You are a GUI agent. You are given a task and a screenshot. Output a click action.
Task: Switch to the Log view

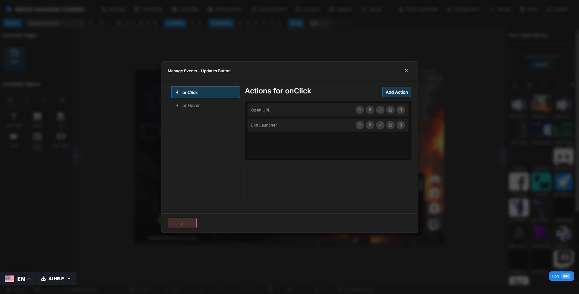coord(555,276)
